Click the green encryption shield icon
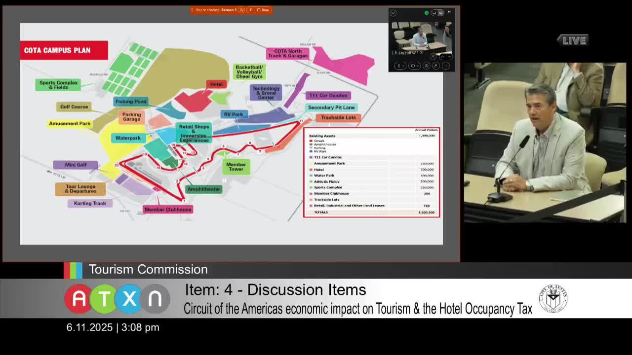Image resolution: width=632 pixels, height=355 pixels. 427,13
